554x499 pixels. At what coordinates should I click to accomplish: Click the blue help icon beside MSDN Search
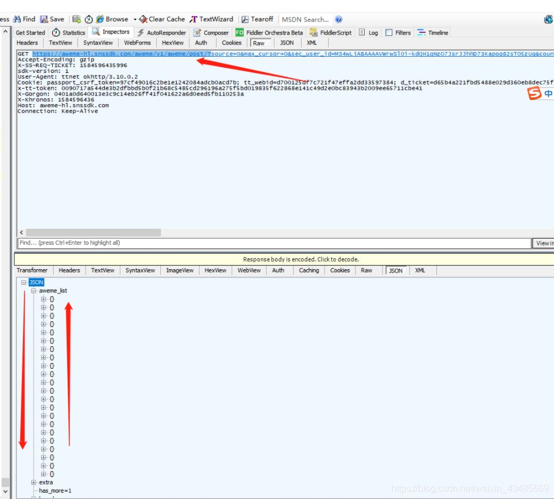339,19
